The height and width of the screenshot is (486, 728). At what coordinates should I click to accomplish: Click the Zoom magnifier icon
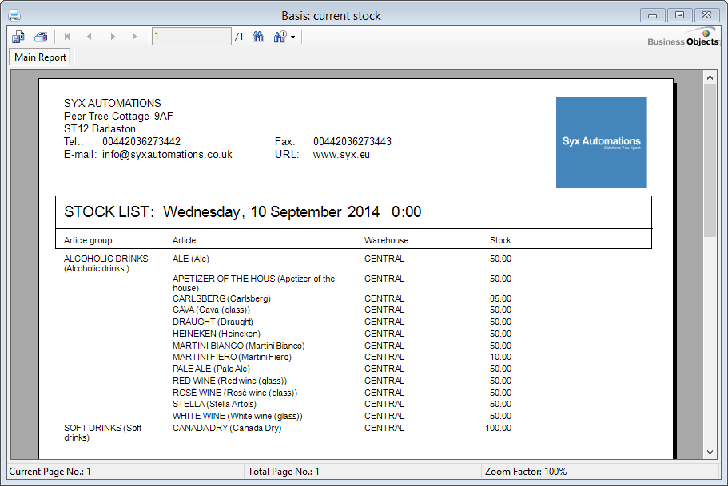(280, 37)
